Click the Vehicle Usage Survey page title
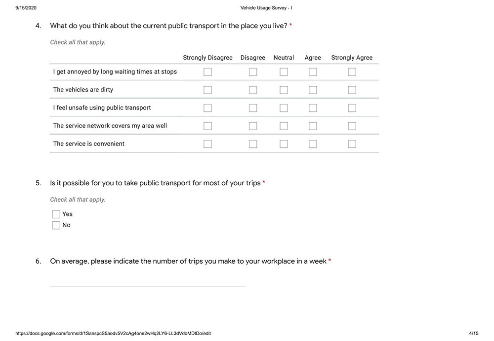 point(266,8)
